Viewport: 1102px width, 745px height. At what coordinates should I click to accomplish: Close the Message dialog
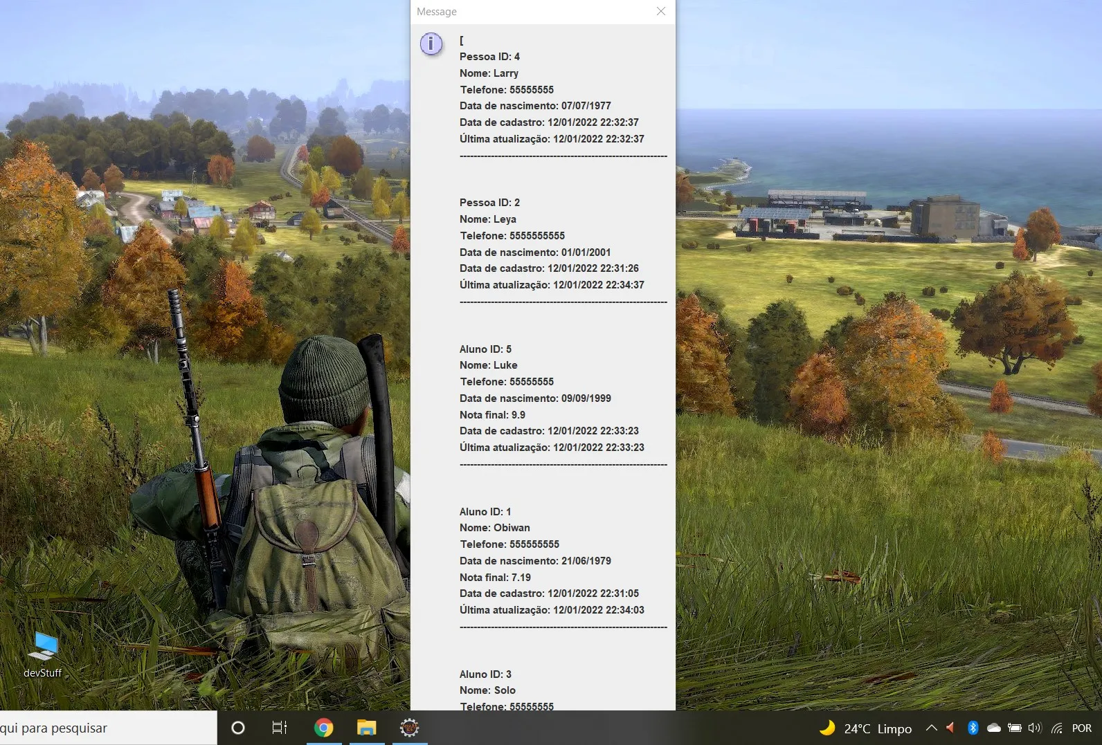[661, 11]
